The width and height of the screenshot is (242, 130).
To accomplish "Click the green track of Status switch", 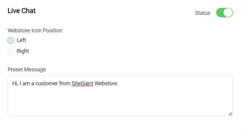I will pos(220,13).
